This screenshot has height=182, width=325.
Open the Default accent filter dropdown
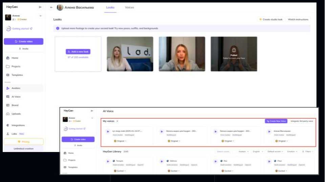point(275,151)
